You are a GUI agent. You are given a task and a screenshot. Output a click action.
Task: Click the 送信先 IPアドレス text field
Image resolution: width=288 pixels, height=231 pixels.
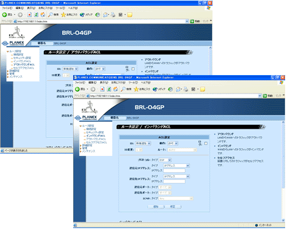tap(174, 181)
